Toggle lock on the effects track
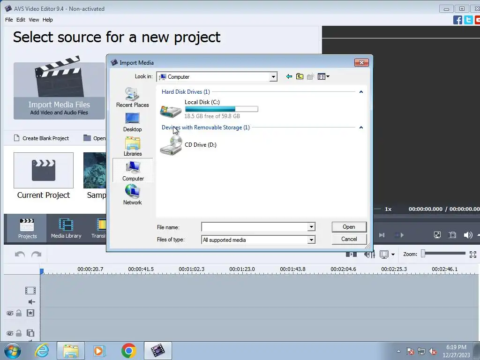This screenshot has width=480, height=360. point(19,313)
